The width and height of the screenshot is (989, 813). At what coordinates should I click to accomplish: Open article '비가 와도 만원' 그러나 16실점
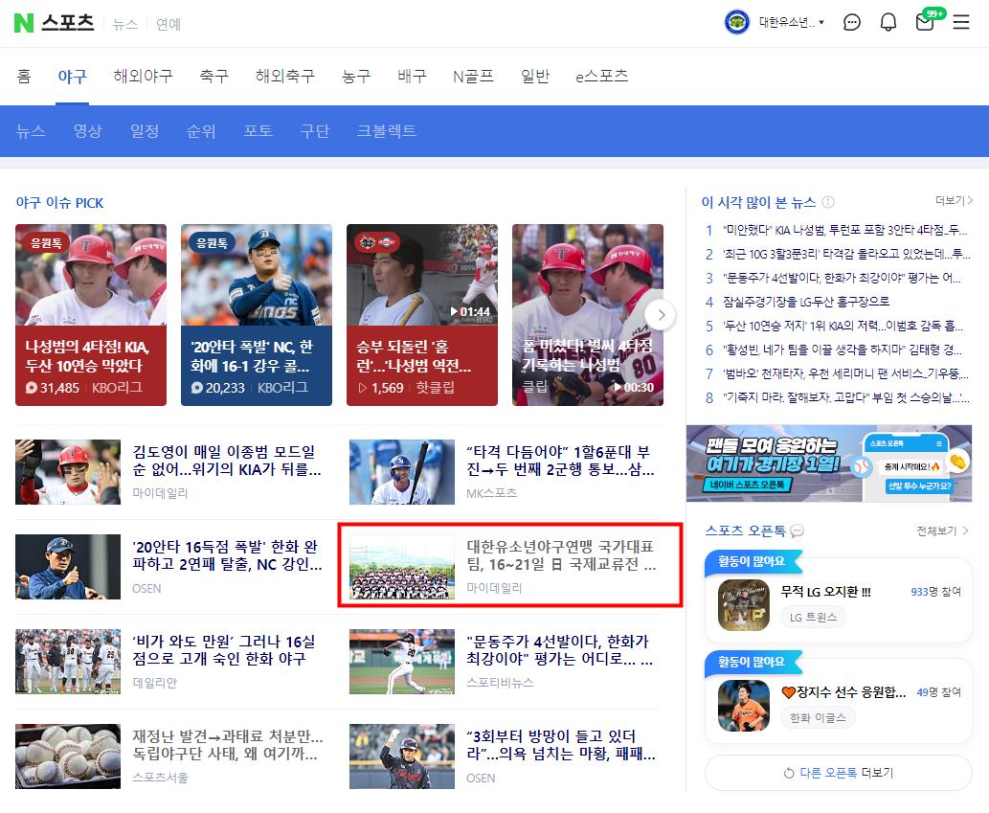(x=223, y=649)
